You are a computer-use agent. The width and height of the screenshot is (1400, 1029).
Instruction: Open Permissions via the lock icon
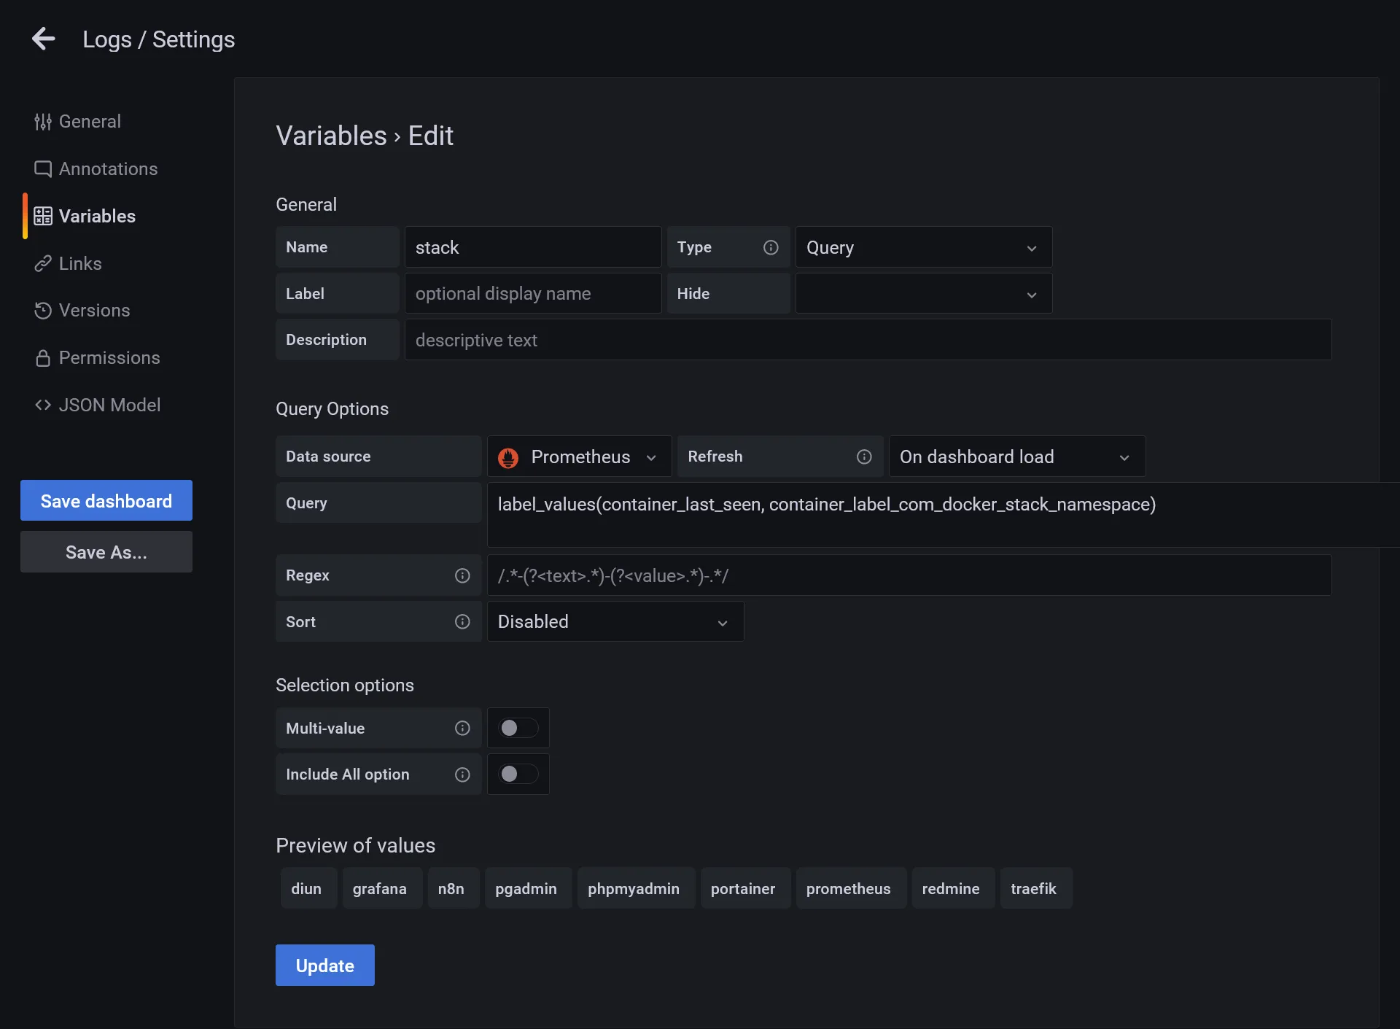pyautogui.click(x=43, y=357)
